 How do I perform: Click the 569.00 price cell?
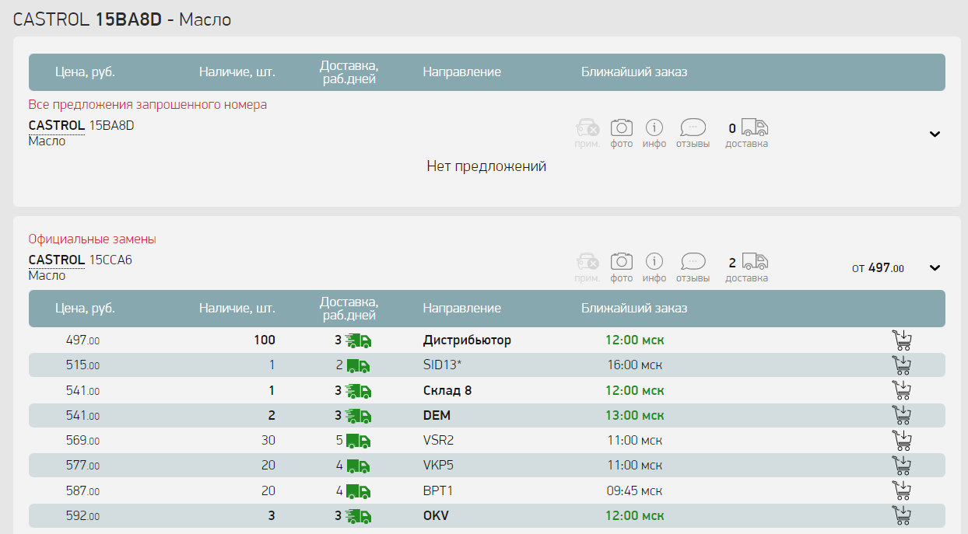pyautogui.click(x=82, y=441)
